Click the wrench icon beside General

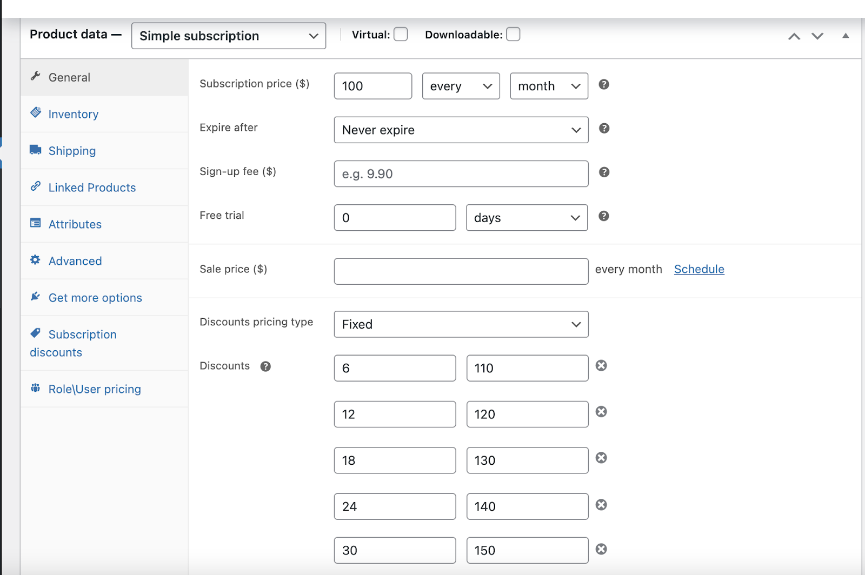click(x=36, y=76)
